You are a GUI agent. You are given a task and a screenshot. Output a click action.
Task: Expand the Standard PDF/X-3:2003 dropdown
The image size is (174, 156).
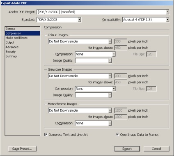(59, 20)
